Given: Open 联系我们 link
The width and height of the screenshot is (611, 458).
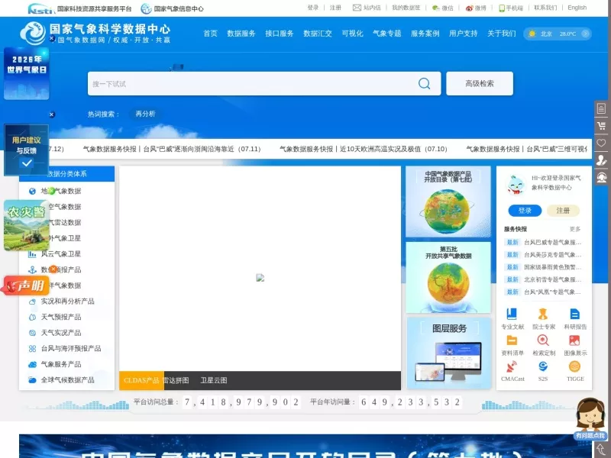Looking at the screenshot, I should coord(545,8).
